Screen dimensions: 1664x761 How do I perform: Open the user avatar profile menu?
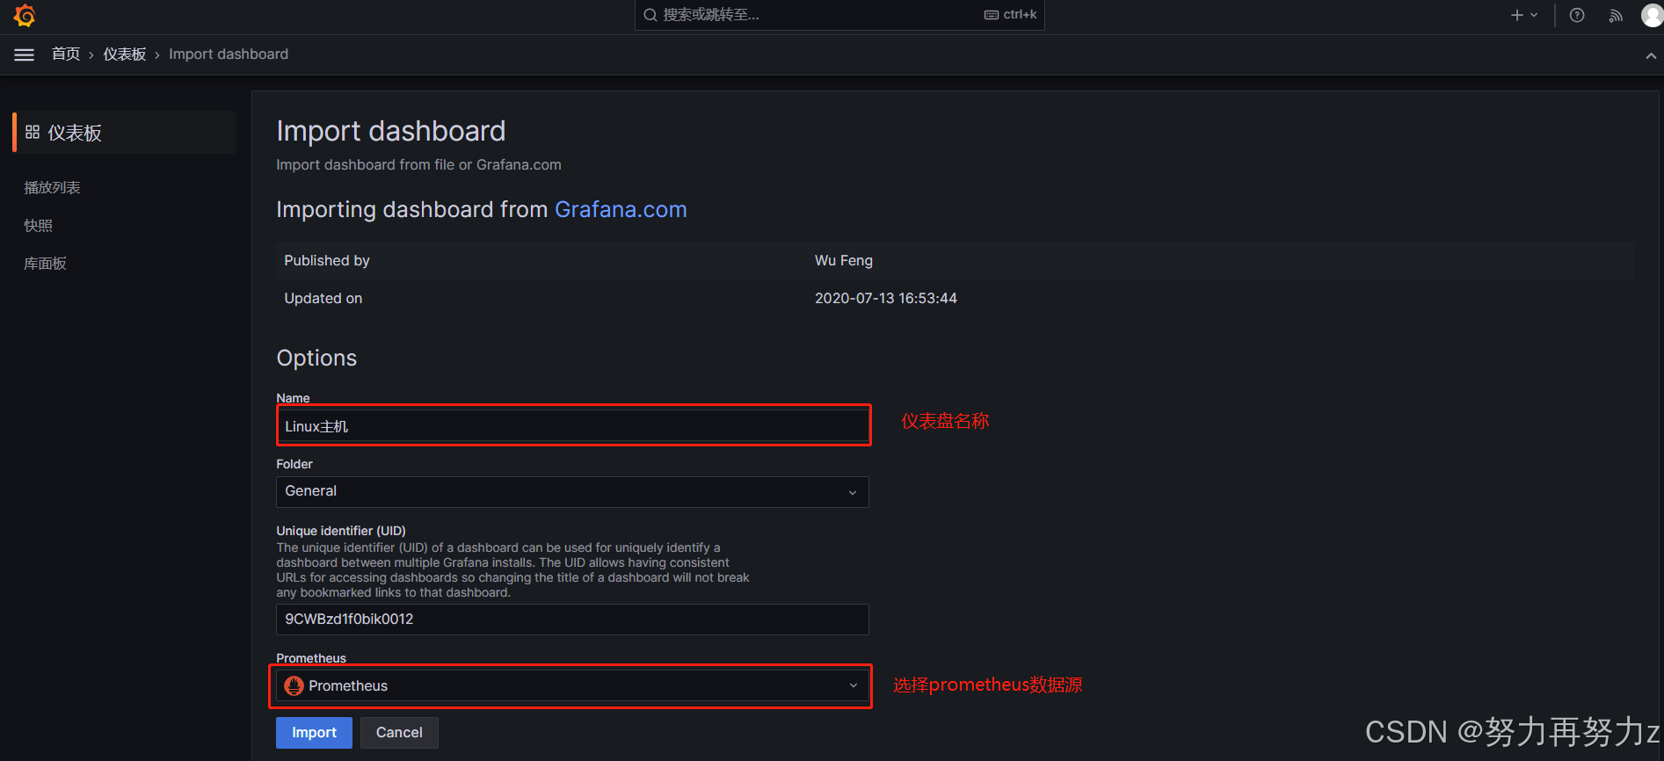click(x=1652, y=15)
